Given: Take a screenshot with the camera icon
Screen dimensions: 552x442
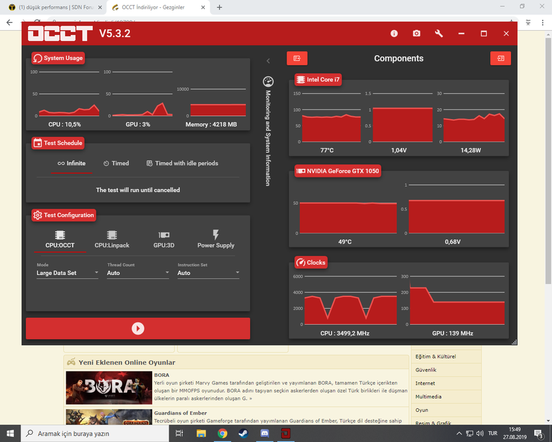Looking at the screenshot, I should tap(416, 34).
